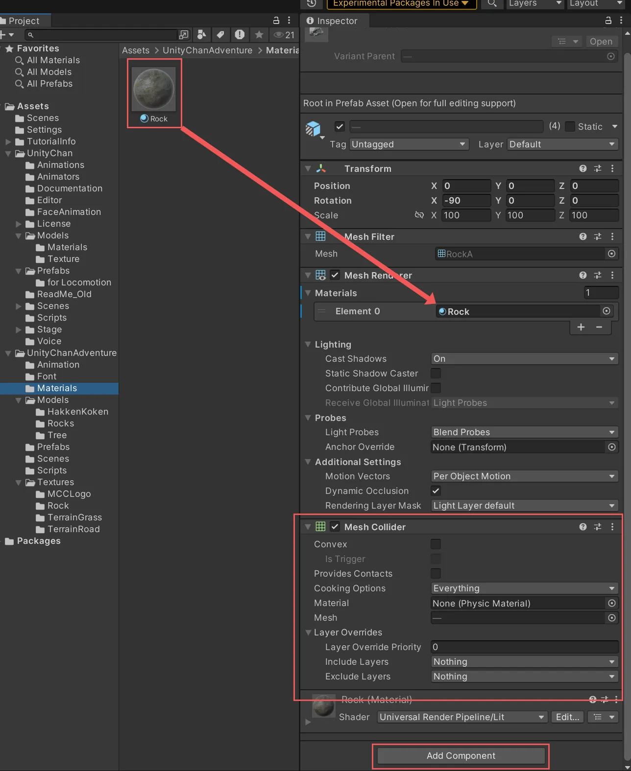Click the object picker for Mesh Filter mesh
The height and width of the screenshot is (771, 631).
[x=611, y=254]
